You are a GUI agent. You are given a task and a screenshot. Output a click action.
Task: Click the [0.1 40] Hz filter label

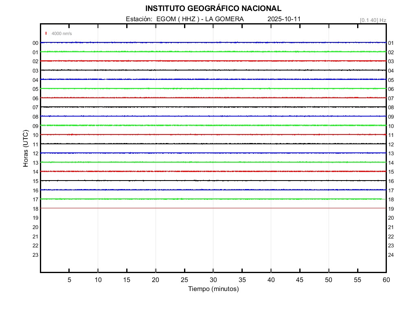373,20
